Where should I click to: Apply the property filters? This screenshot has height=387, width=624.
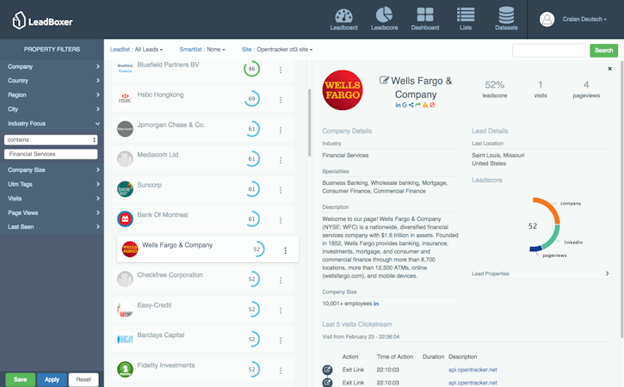coord(52,379)
